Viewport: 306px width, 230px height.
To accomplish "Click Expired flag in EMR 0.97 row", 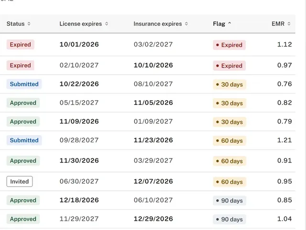I will (229, 66).
